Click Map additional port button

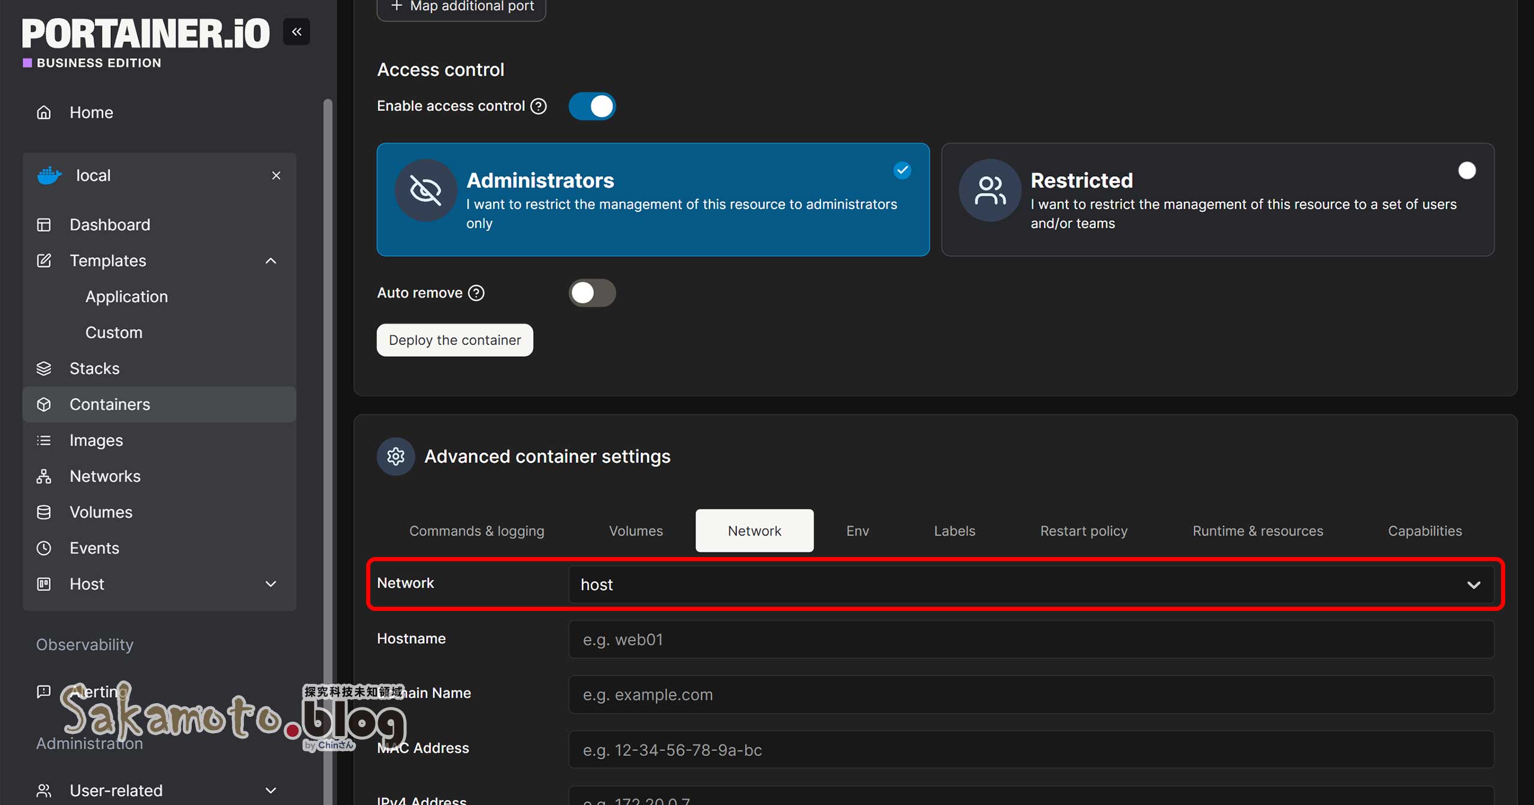click(x=461, y=7)
